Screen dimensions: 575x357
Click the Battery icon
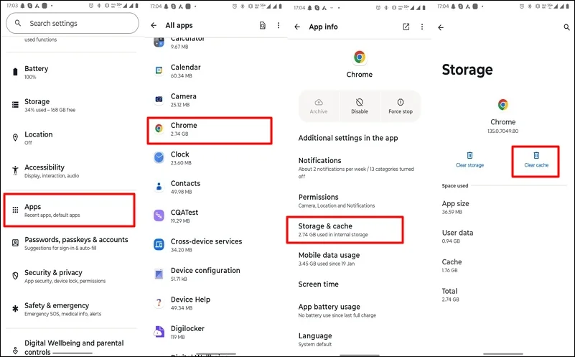(15, 72)
